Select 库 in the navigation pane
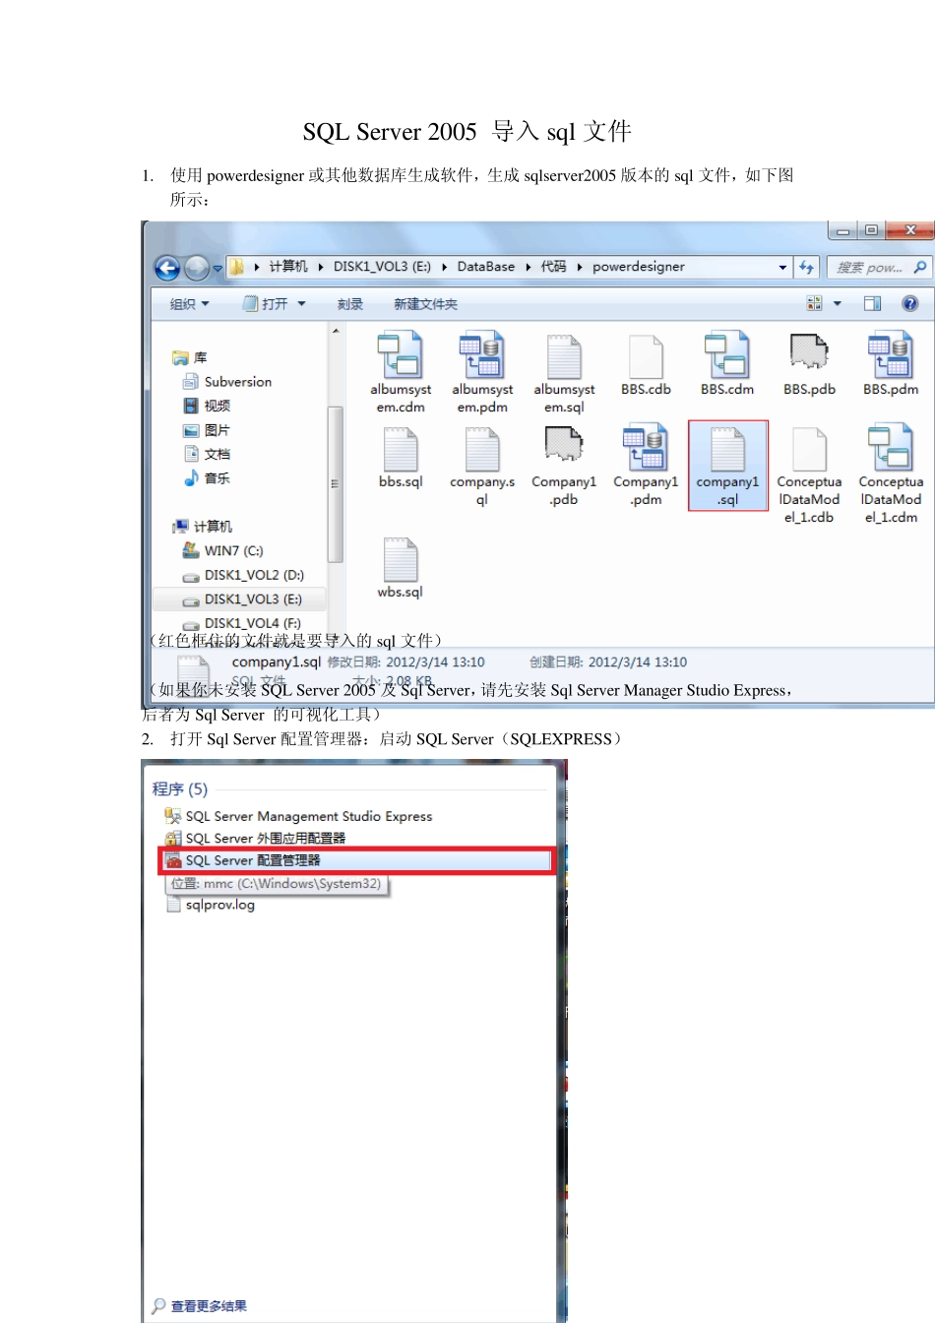The image size is (935, 1323). (190, 357)
